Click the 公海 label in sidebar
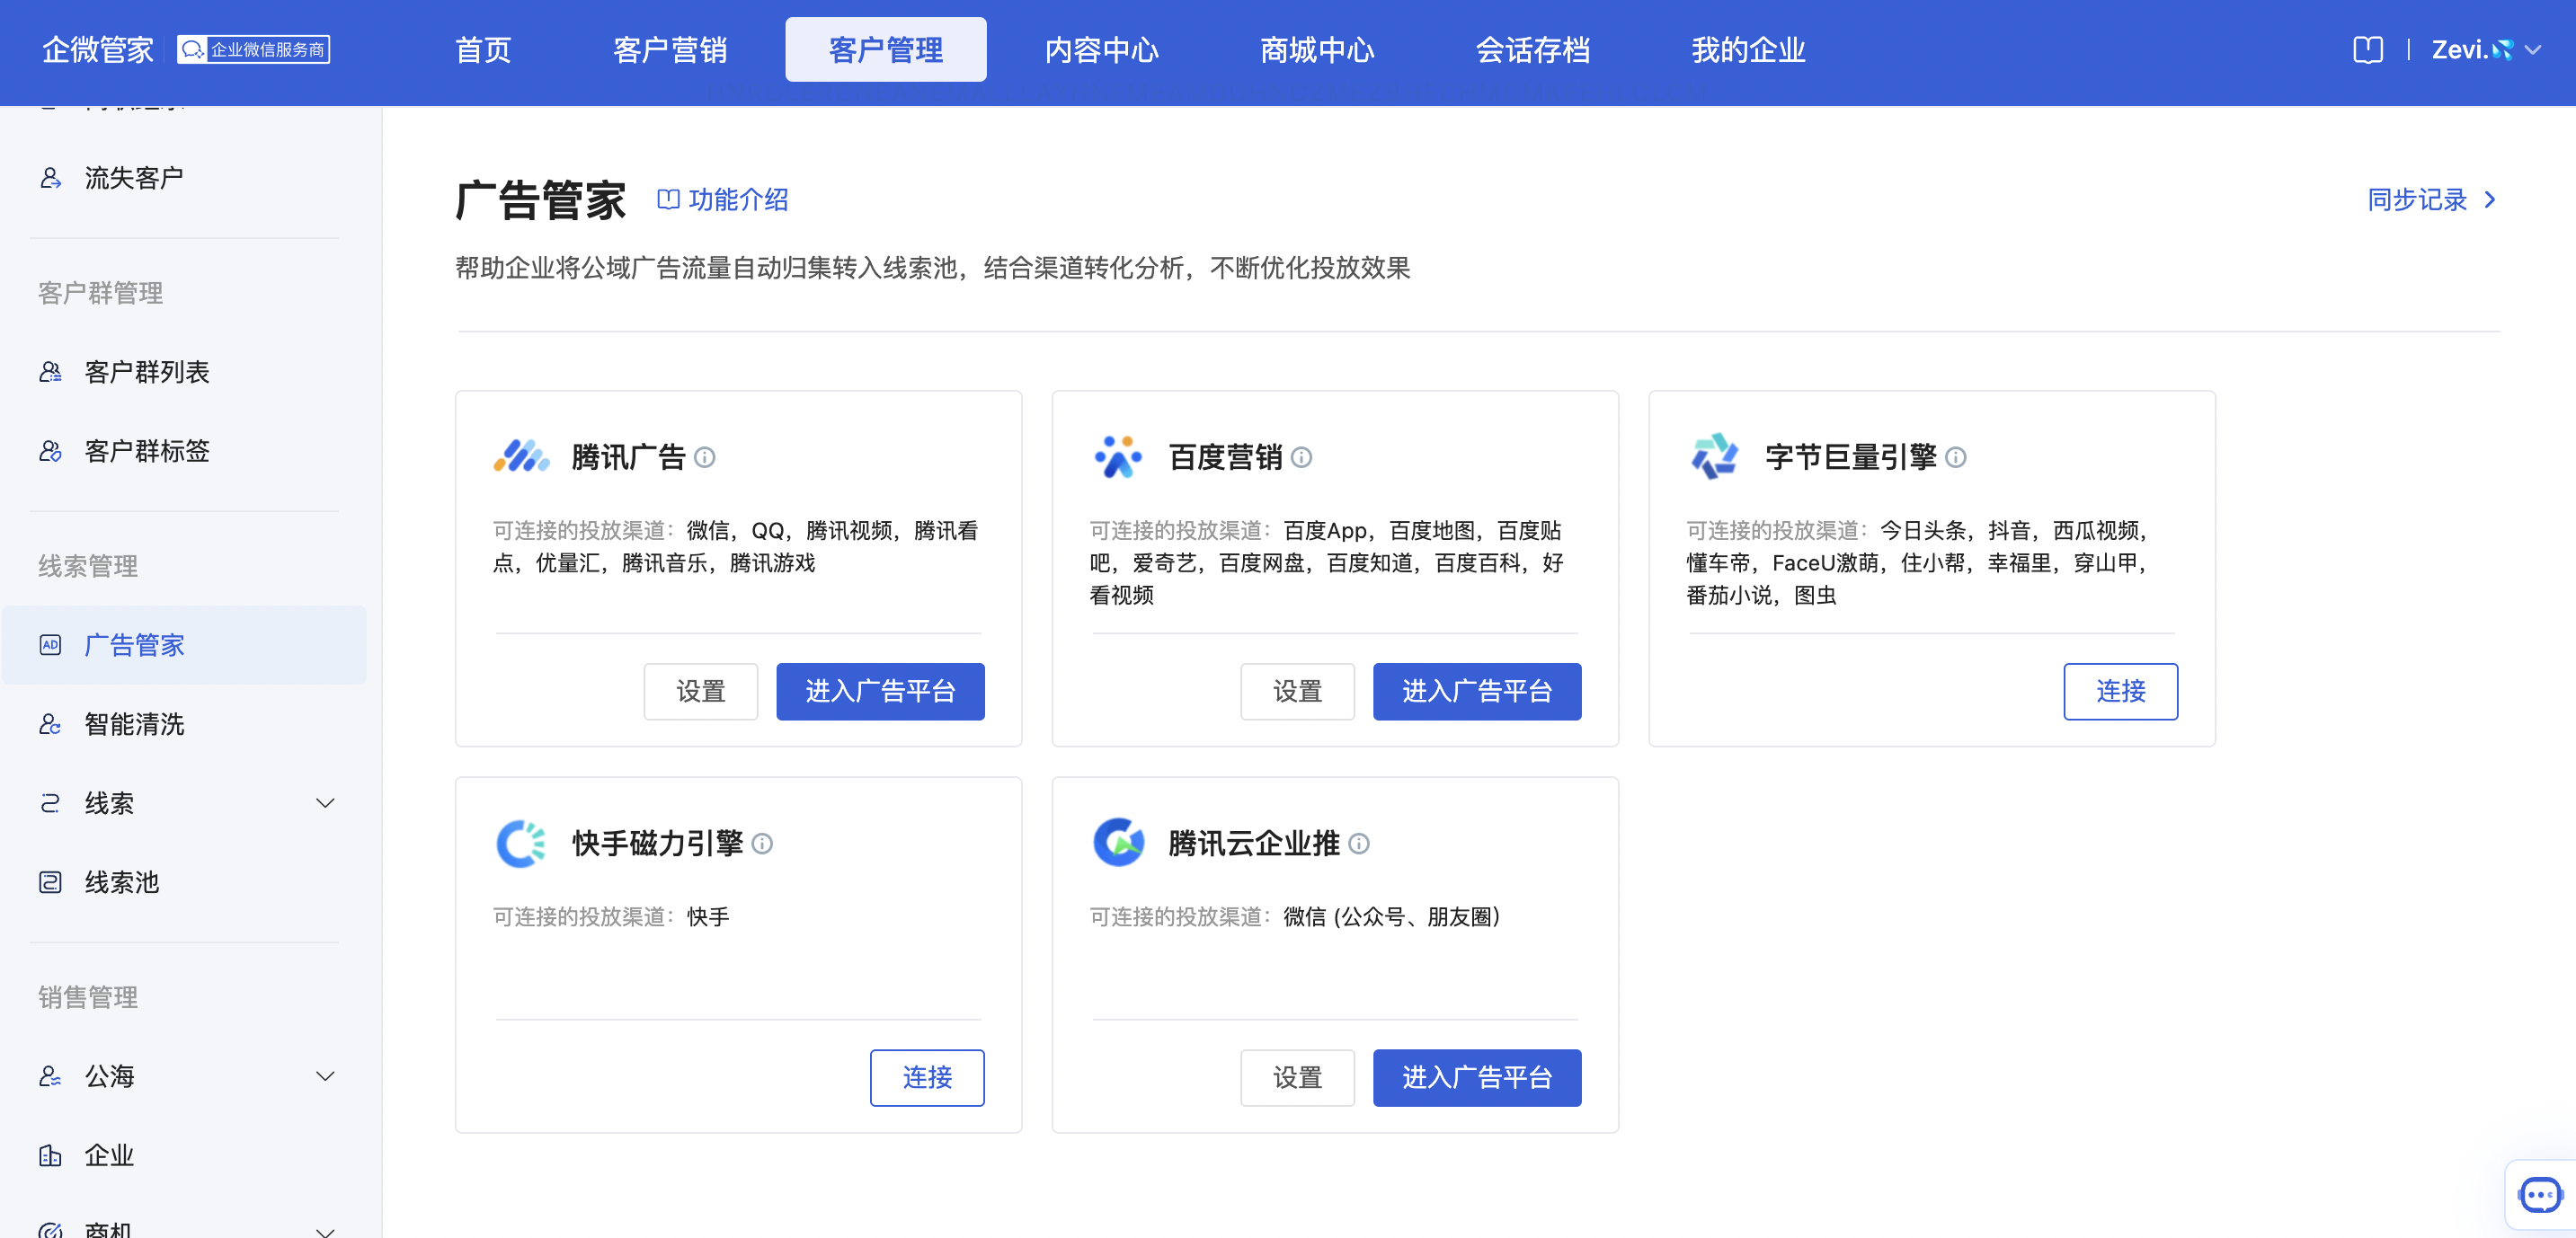 (109, 1076)
